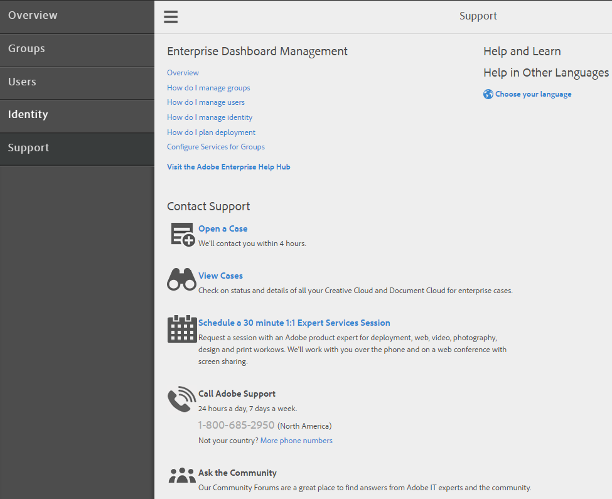Click the Open a Case icon
The height and width of the screenshot is (499, 612).
[181, 233]
